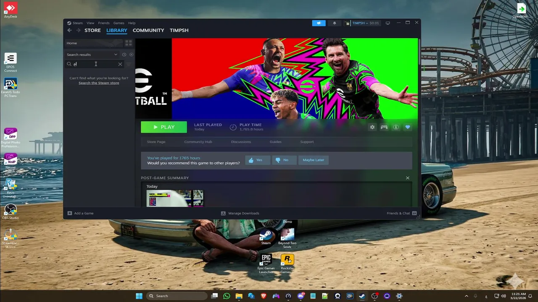Go to the STORE tab
Viewport: 538px width, 302px height.
point(92,30)
